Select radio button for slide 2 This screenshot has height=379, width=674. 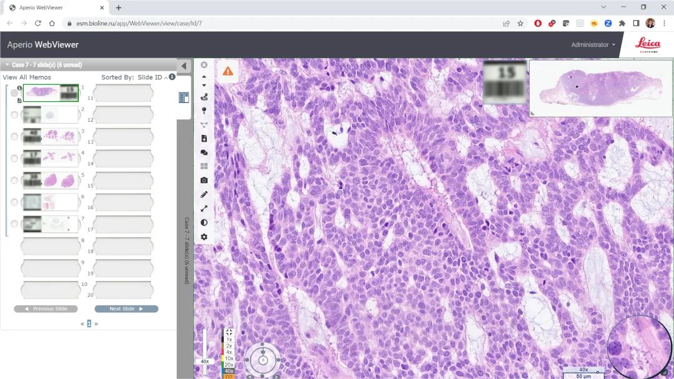click(x=14, y=114)
